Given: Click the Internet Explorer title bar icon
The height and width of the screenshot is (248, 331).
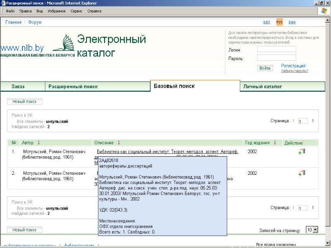Looking at the screenshot, I should coord(3,3).
